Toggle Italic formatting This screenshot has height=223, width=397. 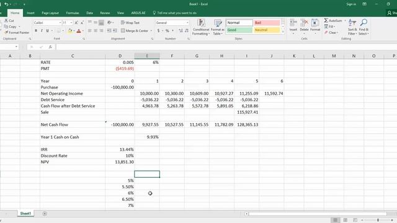tap(42, 30)
